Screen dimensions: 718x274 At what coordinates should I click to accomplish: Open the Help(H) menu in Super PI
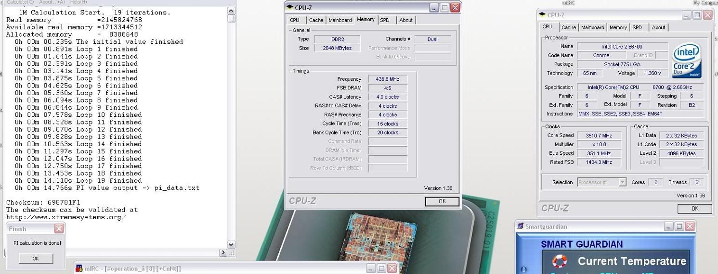click(x=78, y=2)
